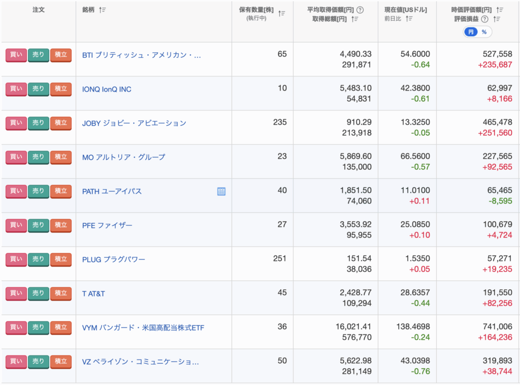Buy PLUG with 買い button
Image resolution: width=520 pixels, height=385 pixels.
[16, 259]
